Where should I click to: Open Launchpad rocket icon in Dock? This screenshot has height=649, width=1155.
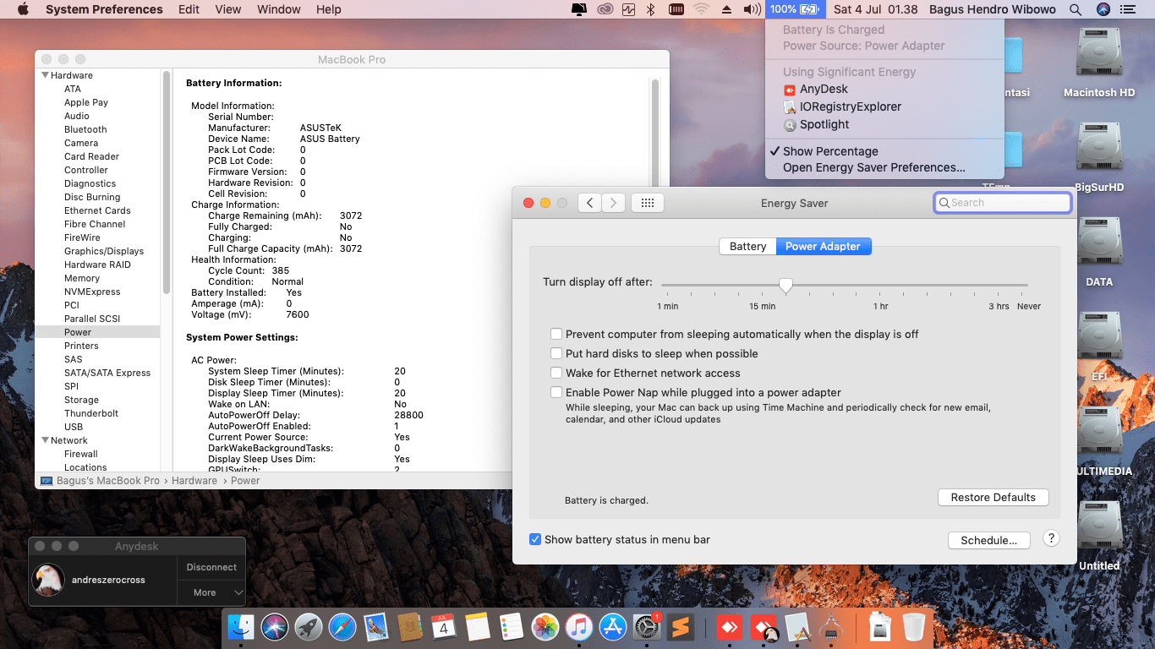coord(309,627)
